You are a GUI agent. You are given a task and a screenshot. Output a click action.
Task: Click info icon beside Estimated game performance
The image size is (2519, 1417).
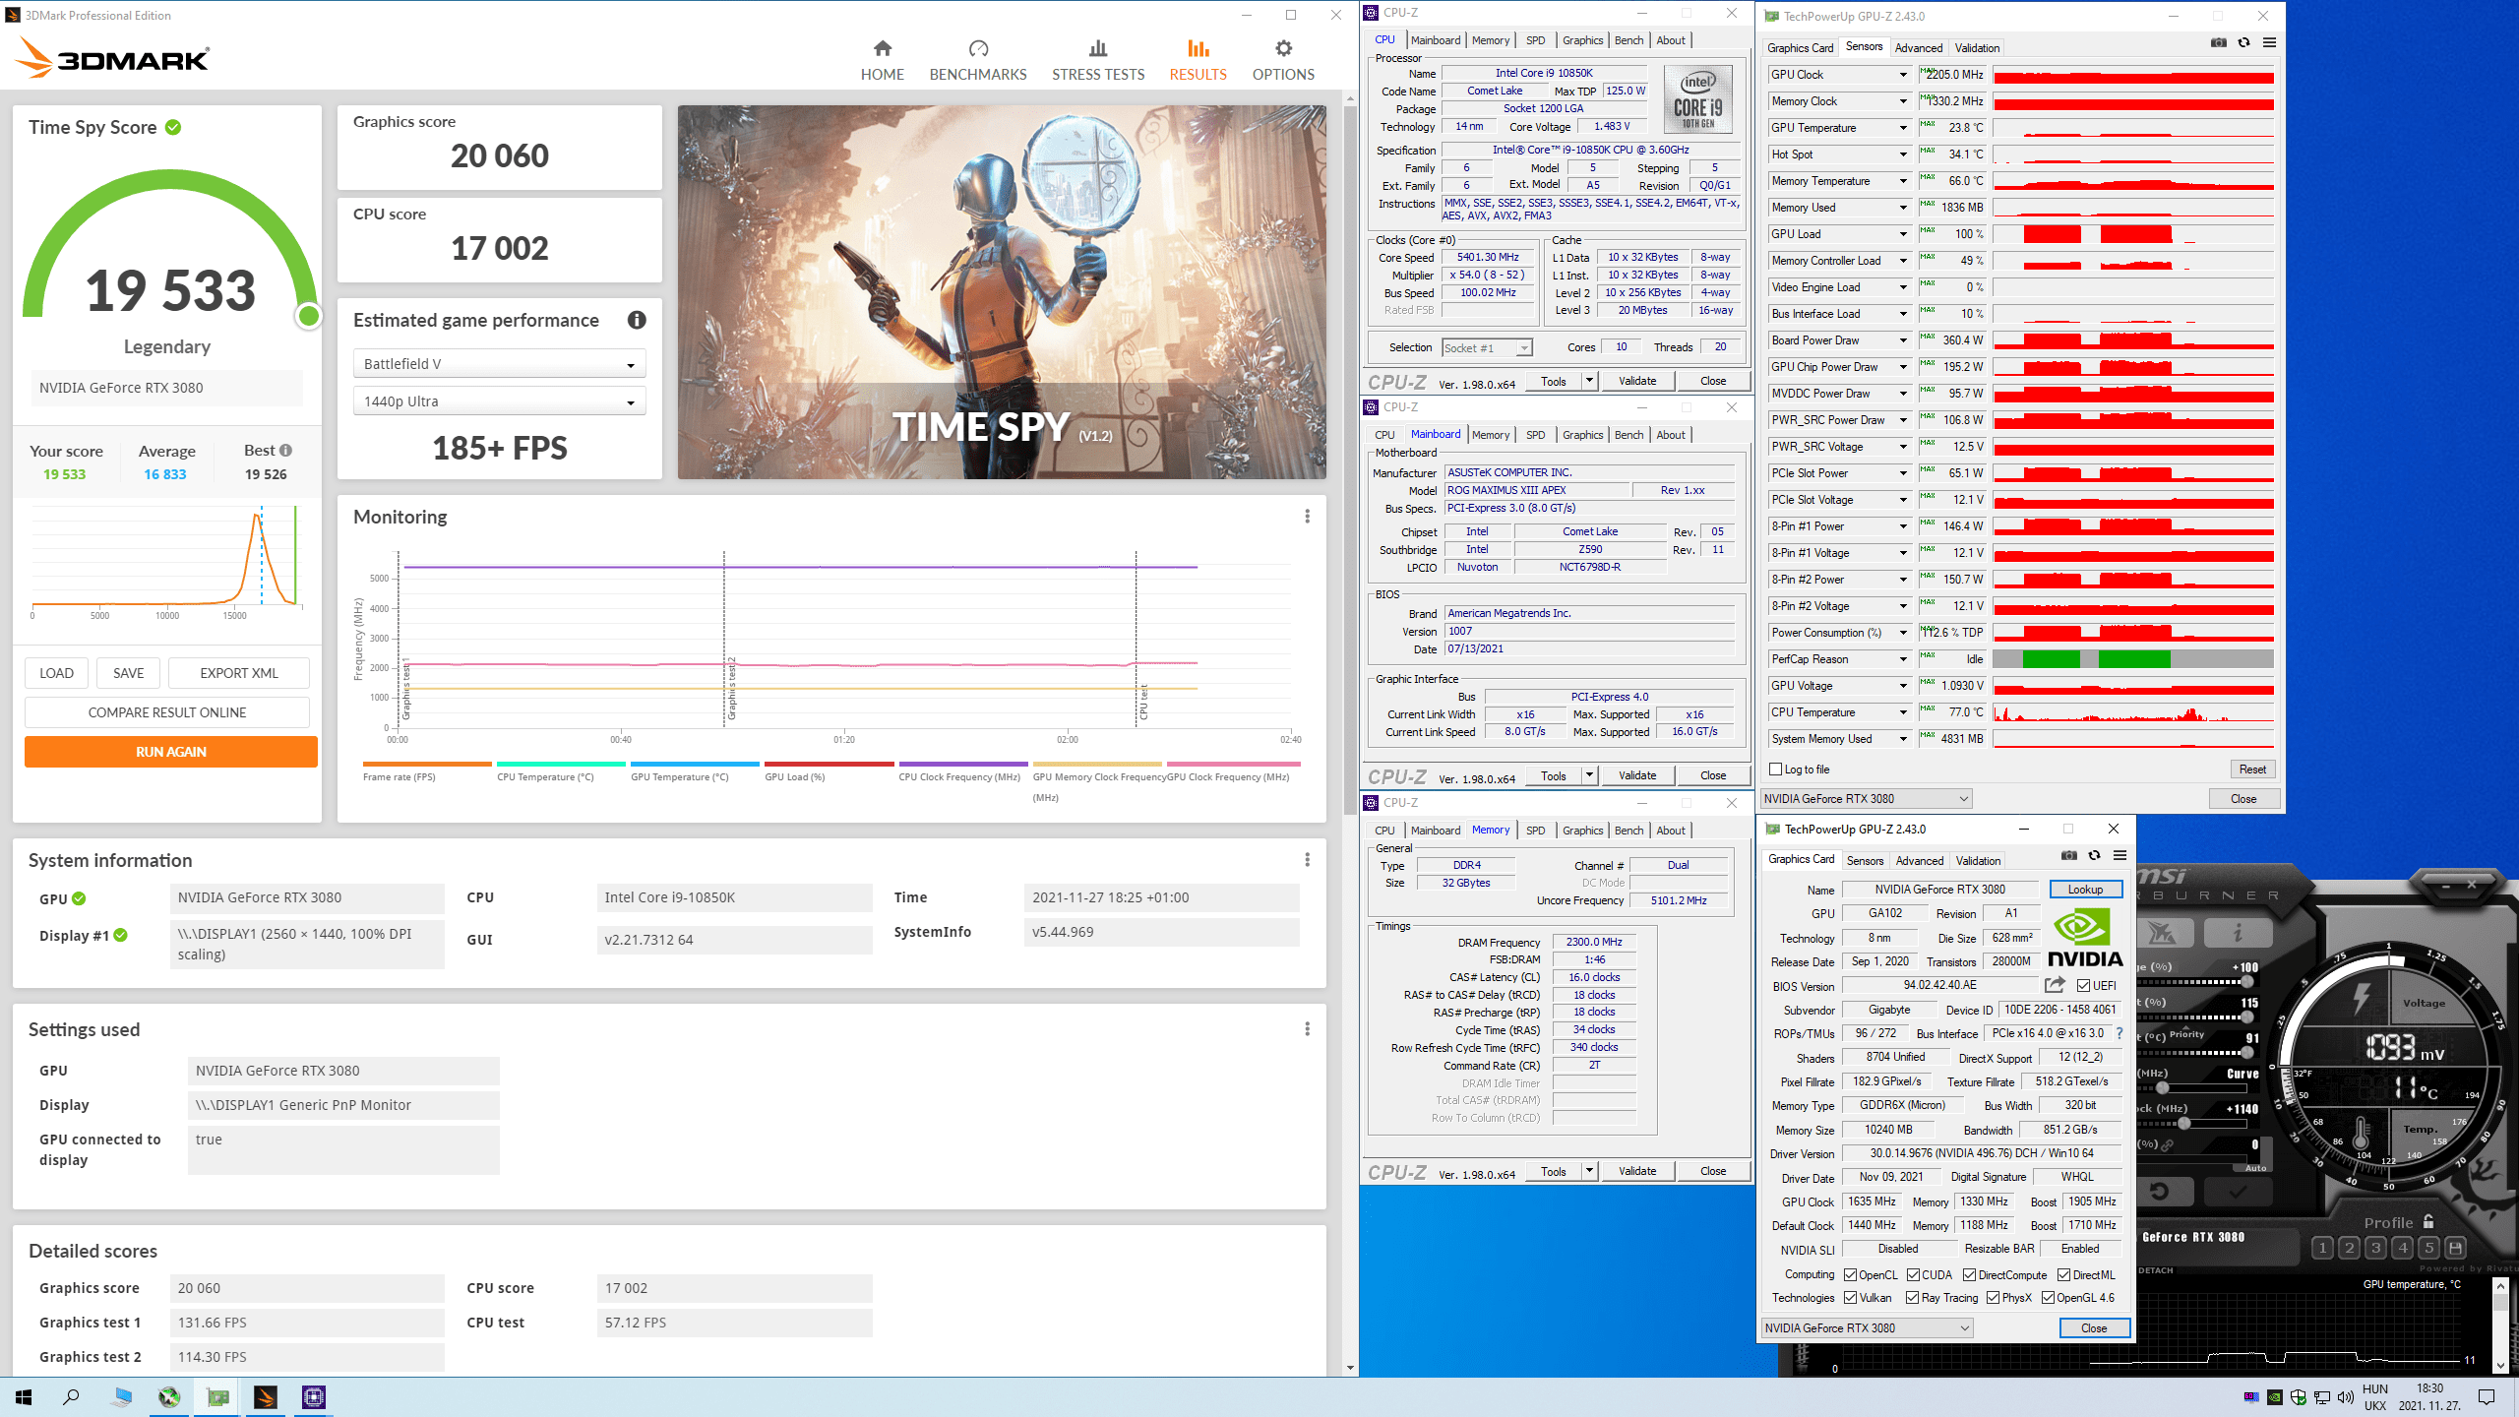637,320
